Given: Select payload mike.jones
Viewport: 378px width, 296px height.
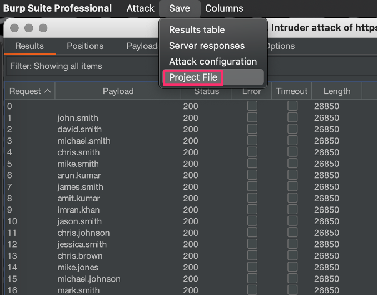Looking at the screenshot, I should tap(78, 268).
